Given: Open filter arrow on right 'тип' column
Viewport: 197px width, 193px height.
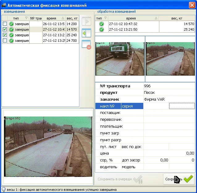Looking at the screenshot, I should click(x=106, y=18).
